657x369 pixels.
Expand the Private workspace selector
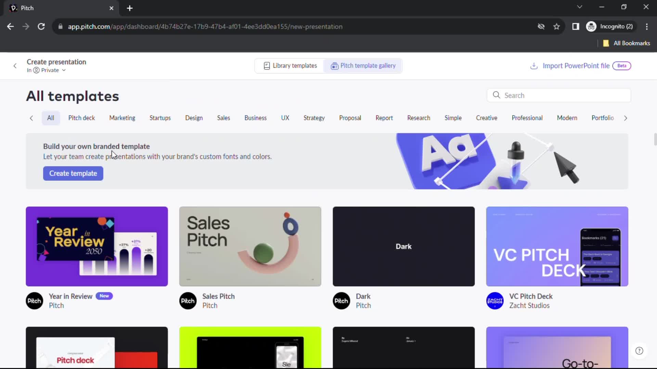[51, 70]
